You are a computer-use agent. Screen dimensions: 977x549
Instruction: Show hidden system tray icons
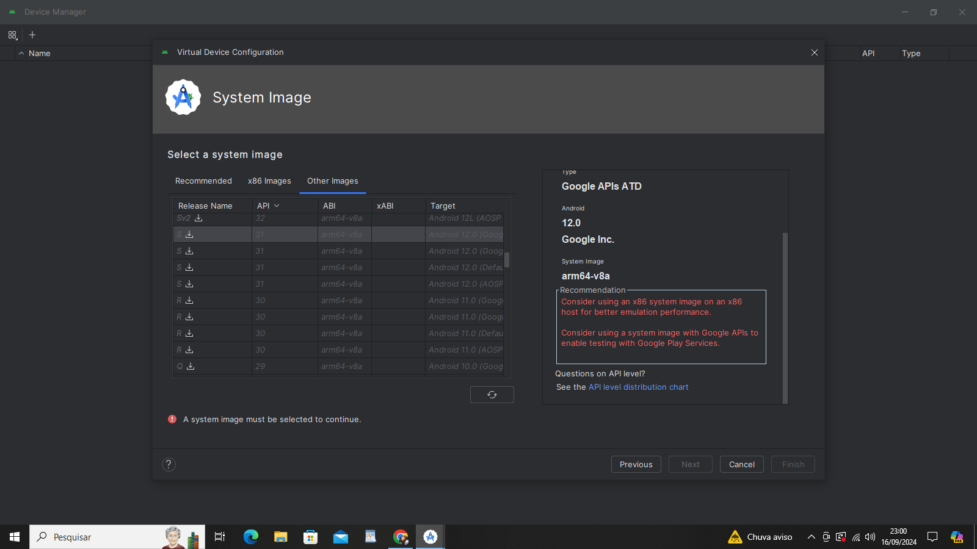point(811,537)
